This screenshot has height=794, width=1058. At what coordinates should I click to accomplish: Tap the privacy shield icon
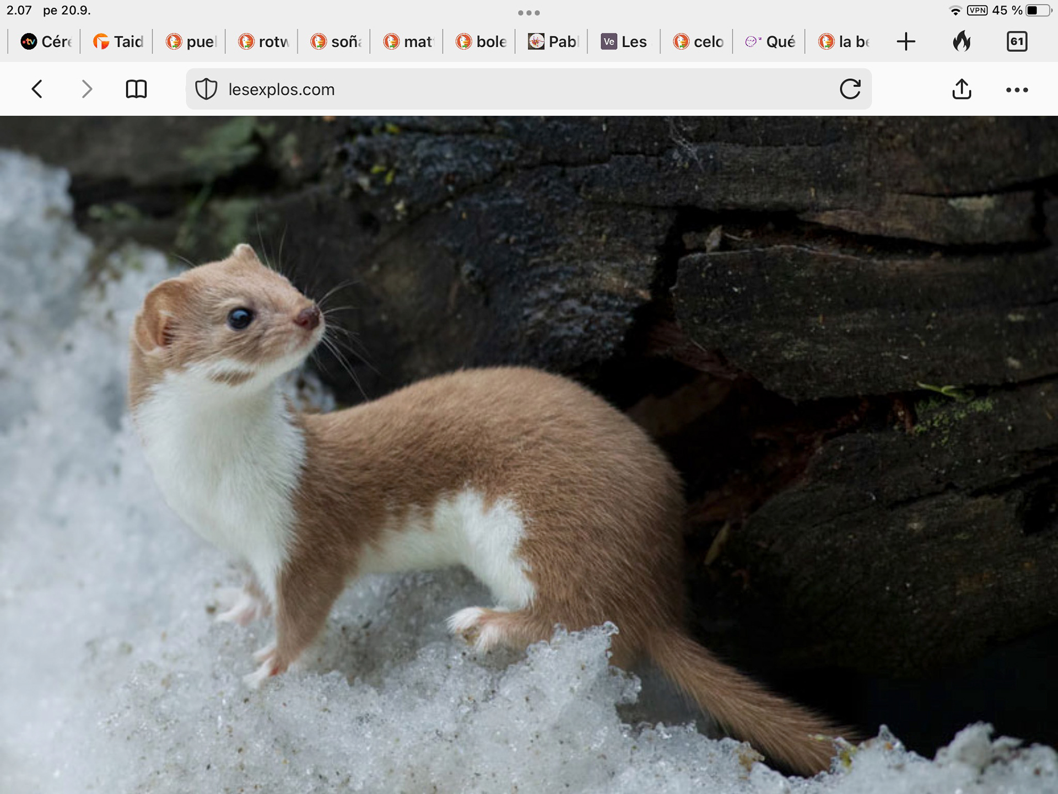click(206, 89)
